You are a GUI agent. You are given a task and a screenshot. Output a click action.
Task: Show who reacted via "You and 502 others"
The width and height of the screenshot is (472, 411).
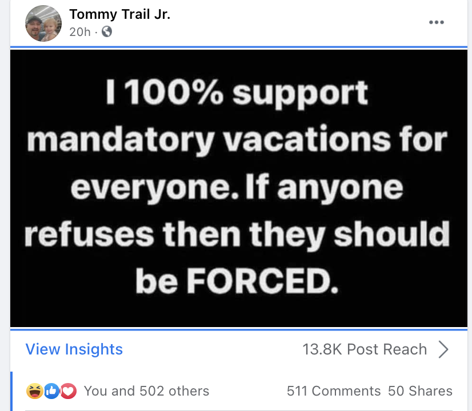[146, 391]
